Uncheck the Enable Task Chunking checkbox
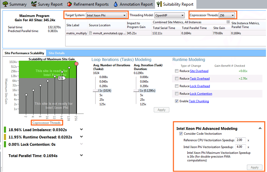Viewport: 267px width, 172px height. (x=177, y=101)
